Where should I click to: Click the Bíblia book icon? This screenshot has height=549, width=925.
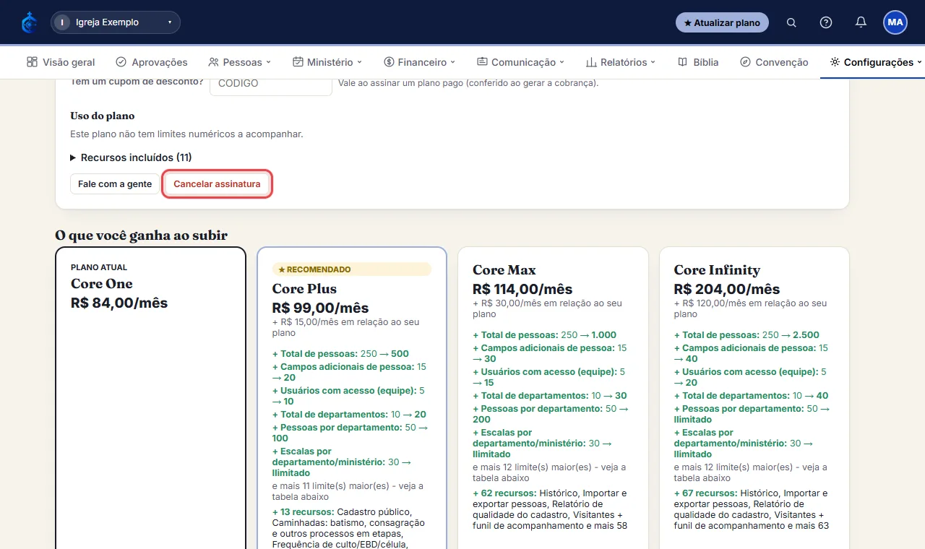[682, 62]
